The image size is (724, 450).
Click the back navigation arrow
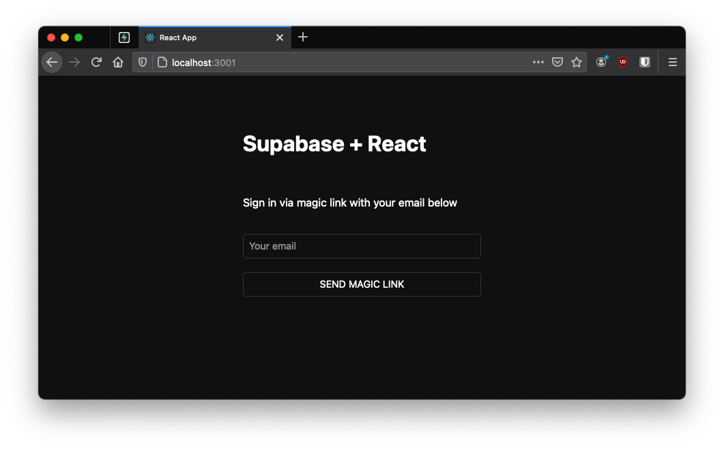52,61
